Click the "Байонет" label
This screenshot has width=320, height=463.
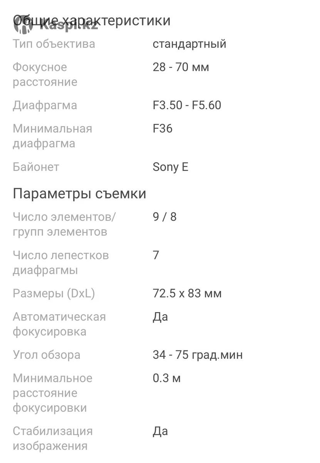click(x=36, y=167)
